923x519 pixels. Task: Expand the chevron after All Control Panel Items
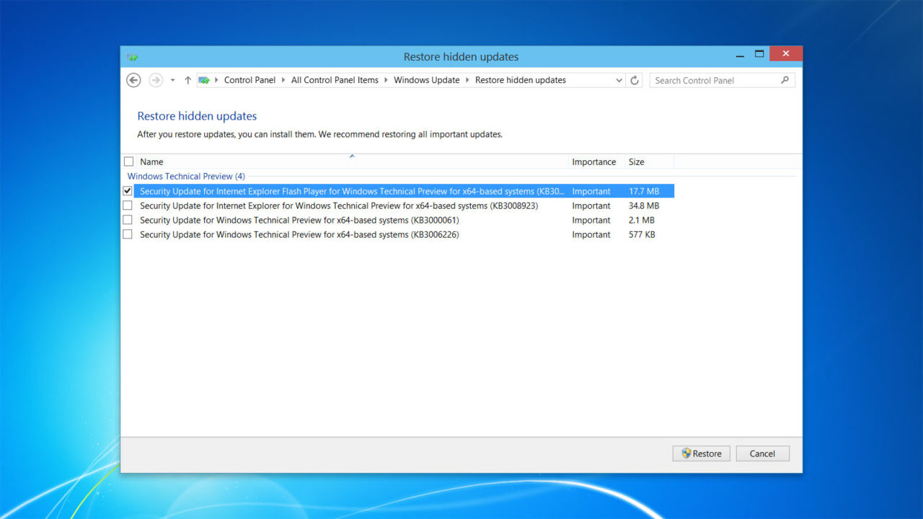pyautogui.click(x=386, y=80)
